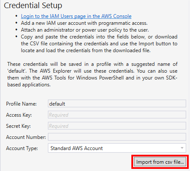Screen dimensions: 190x171
Task: Click the Copy and paste credentials instruction
Action: coord(99,44)
